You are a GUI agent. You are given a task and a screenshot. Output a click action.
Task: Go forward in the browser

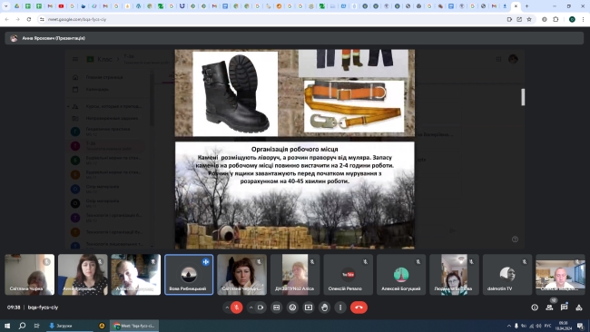click(x=17, y=19)
